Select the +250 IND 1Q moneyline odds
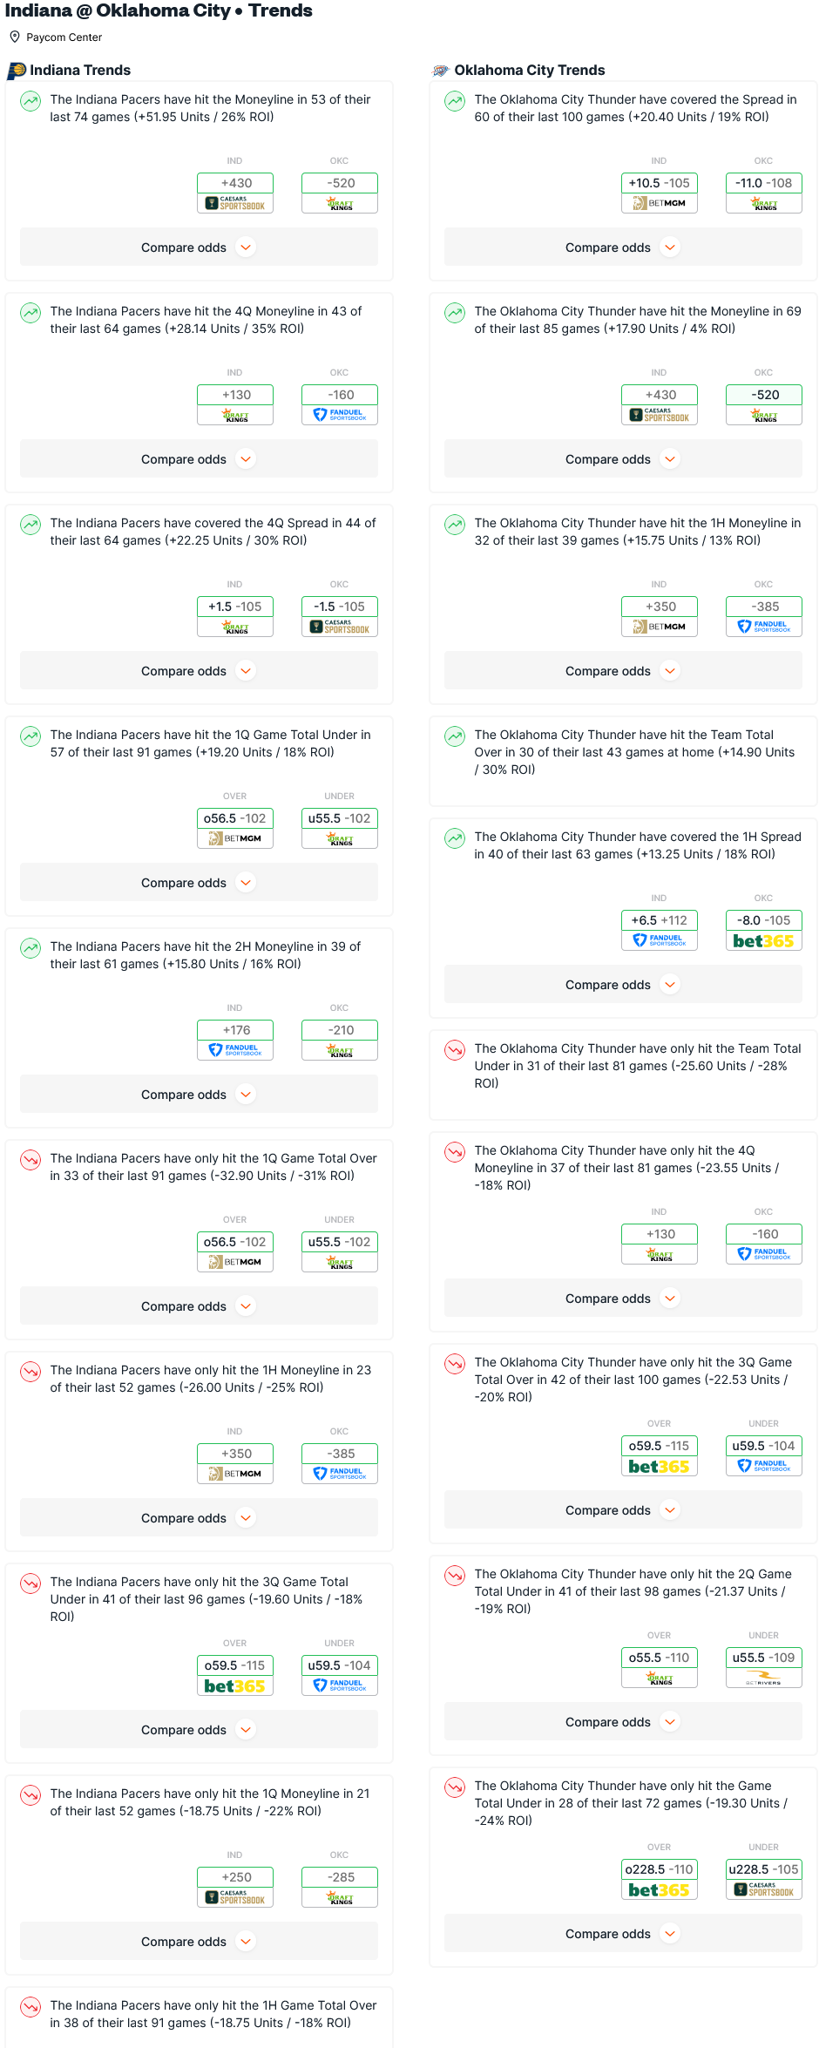 click(x=235, y=1877)
